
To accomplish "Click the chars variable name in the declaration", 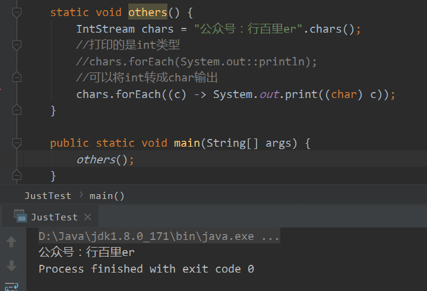I will tap(157, 29).
